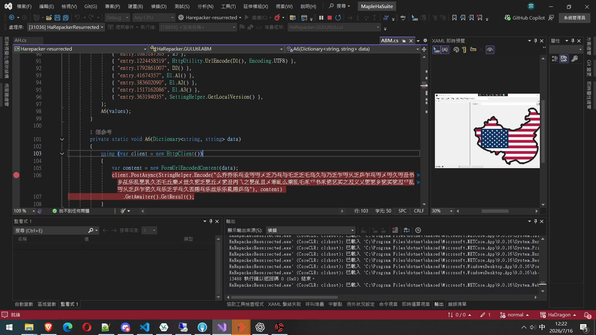Open the Any CPU platform dropdown

click(154, 18)
